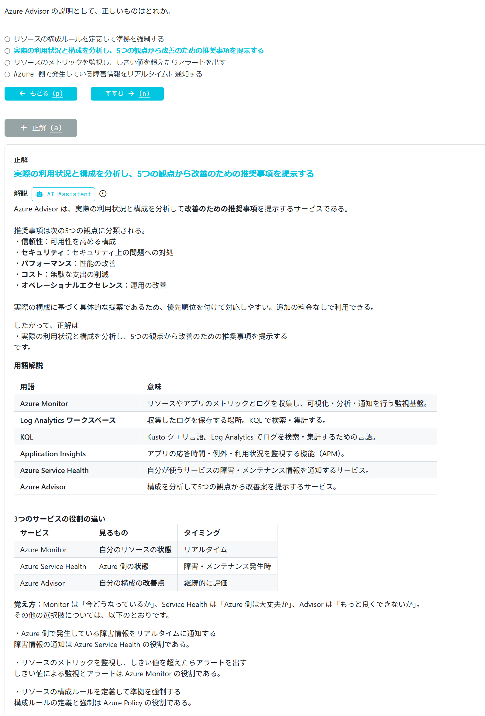The width and height of the screenshot is (485, 716).
Task: Click the 信頼性 bullet item
Action: 65,242
